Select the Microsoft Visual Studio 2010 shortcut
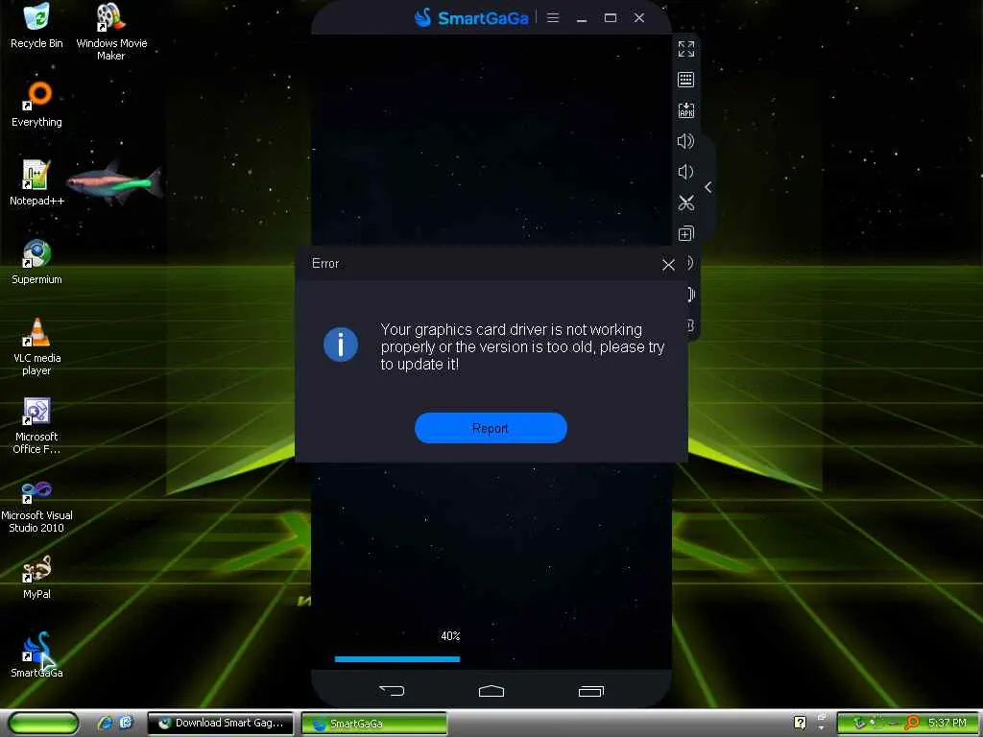Screen dimensions: 983x737 [36, 505]
